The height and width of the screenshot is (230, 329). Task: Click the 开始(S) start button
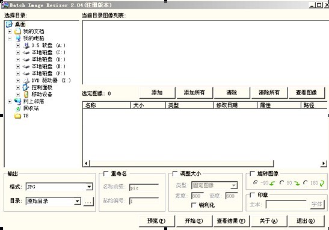[194, 221]
